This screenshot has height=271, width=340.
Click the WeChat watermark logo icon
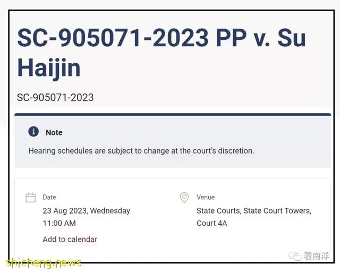pos(295,256)
